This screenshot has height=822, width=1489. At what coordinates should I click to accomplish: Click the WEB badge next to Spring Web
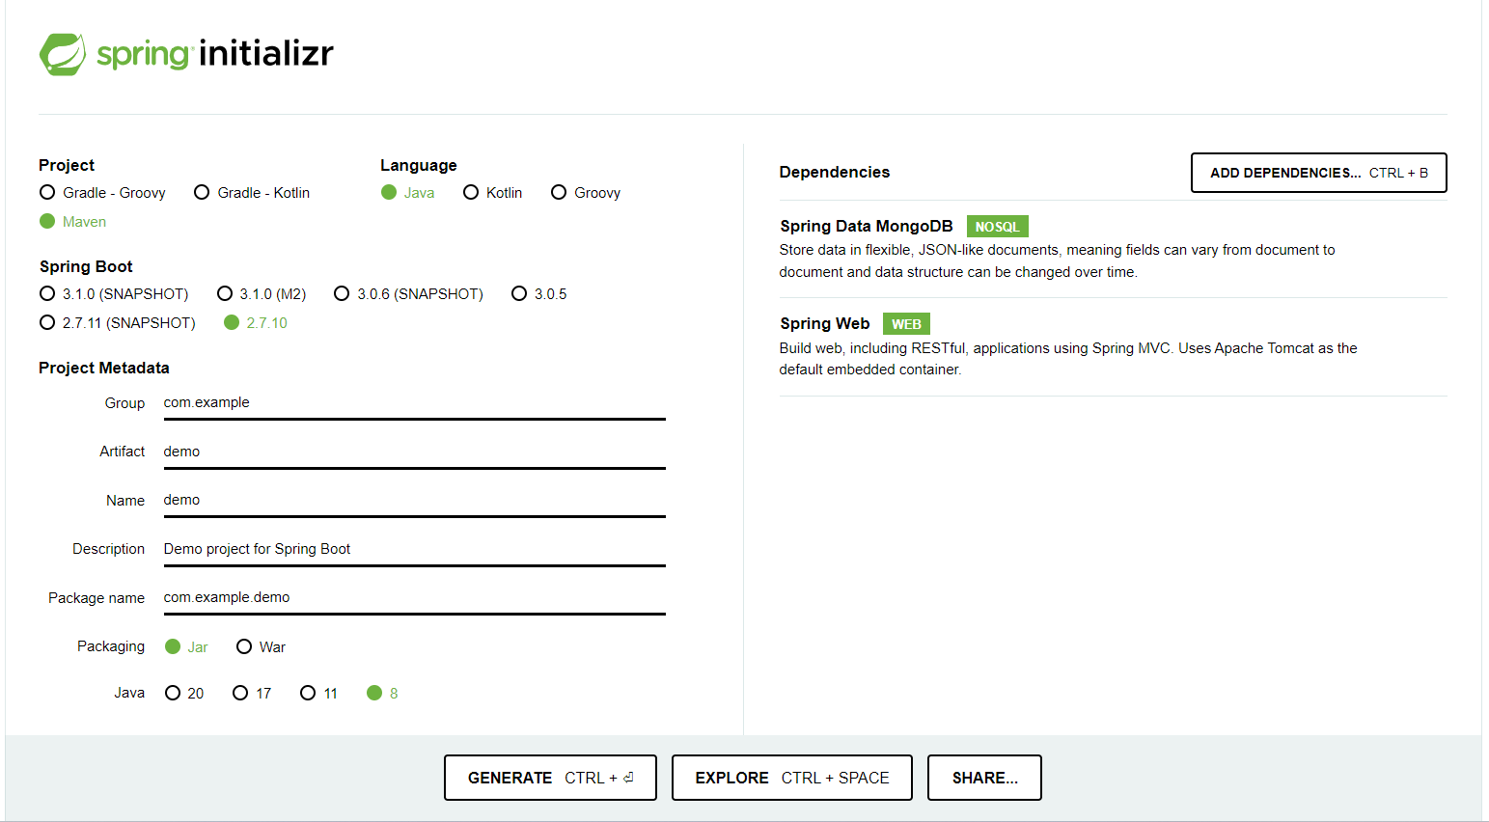(905, 323)
